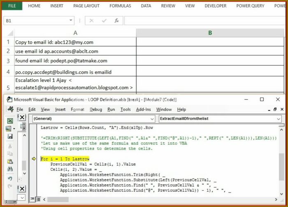Screen dimensions: 288x207
Task: Open the VBA Run menu
Action: pyautogui.click(x=111, y=109)
